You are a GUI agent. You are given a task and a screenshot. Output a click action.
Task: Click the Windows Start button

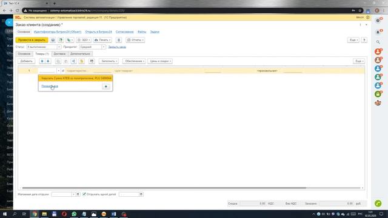[x=5, y=214]
